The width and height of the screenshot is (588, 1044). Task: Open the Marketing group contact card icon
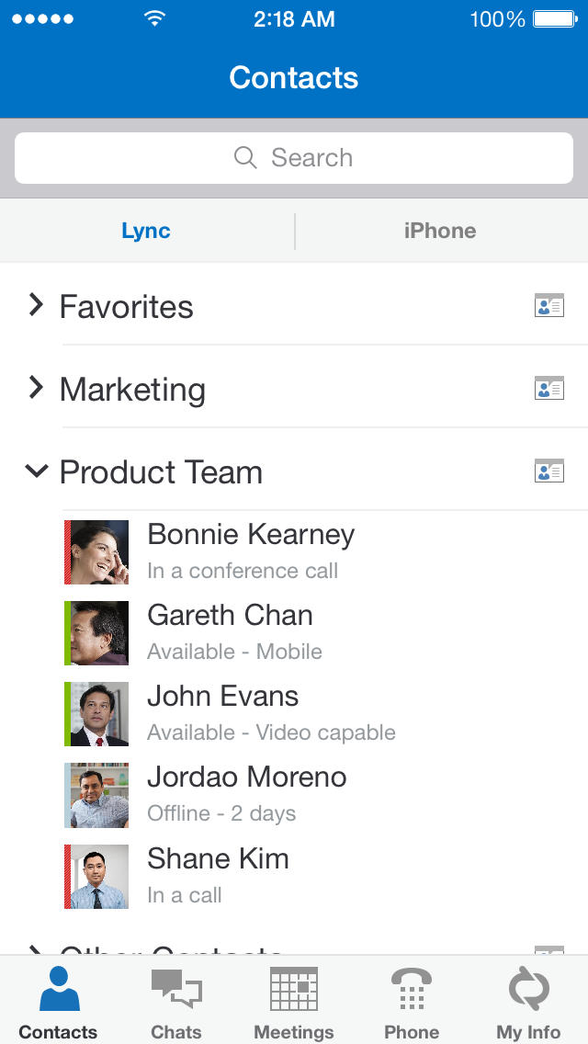(549, 389)
